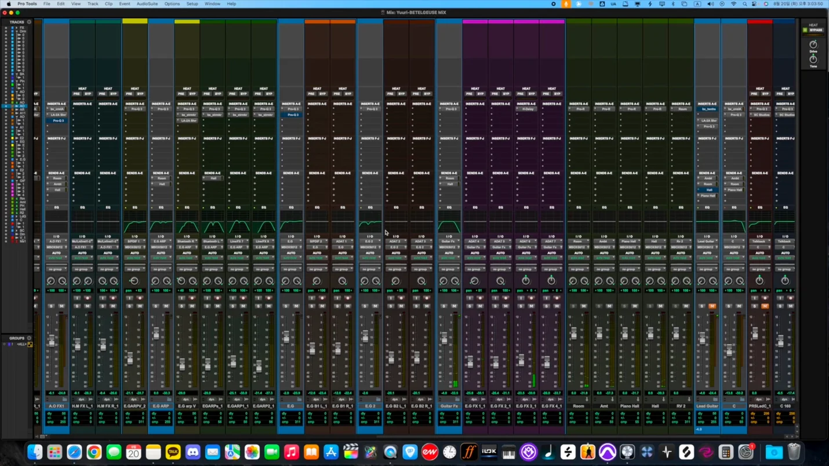Launch Google Chrome from the Dock

(94, 452)
